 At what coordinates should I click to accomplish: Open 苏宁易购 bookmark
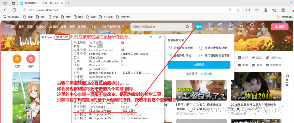(x=106, y=17)
